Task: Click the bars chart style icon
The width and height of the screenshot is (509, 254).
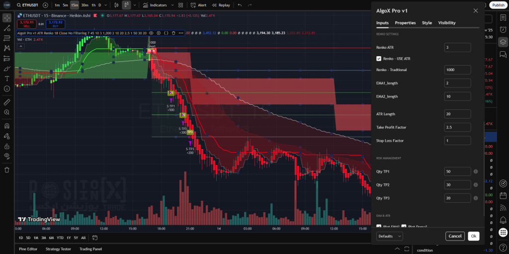Action: coord(116,5)
